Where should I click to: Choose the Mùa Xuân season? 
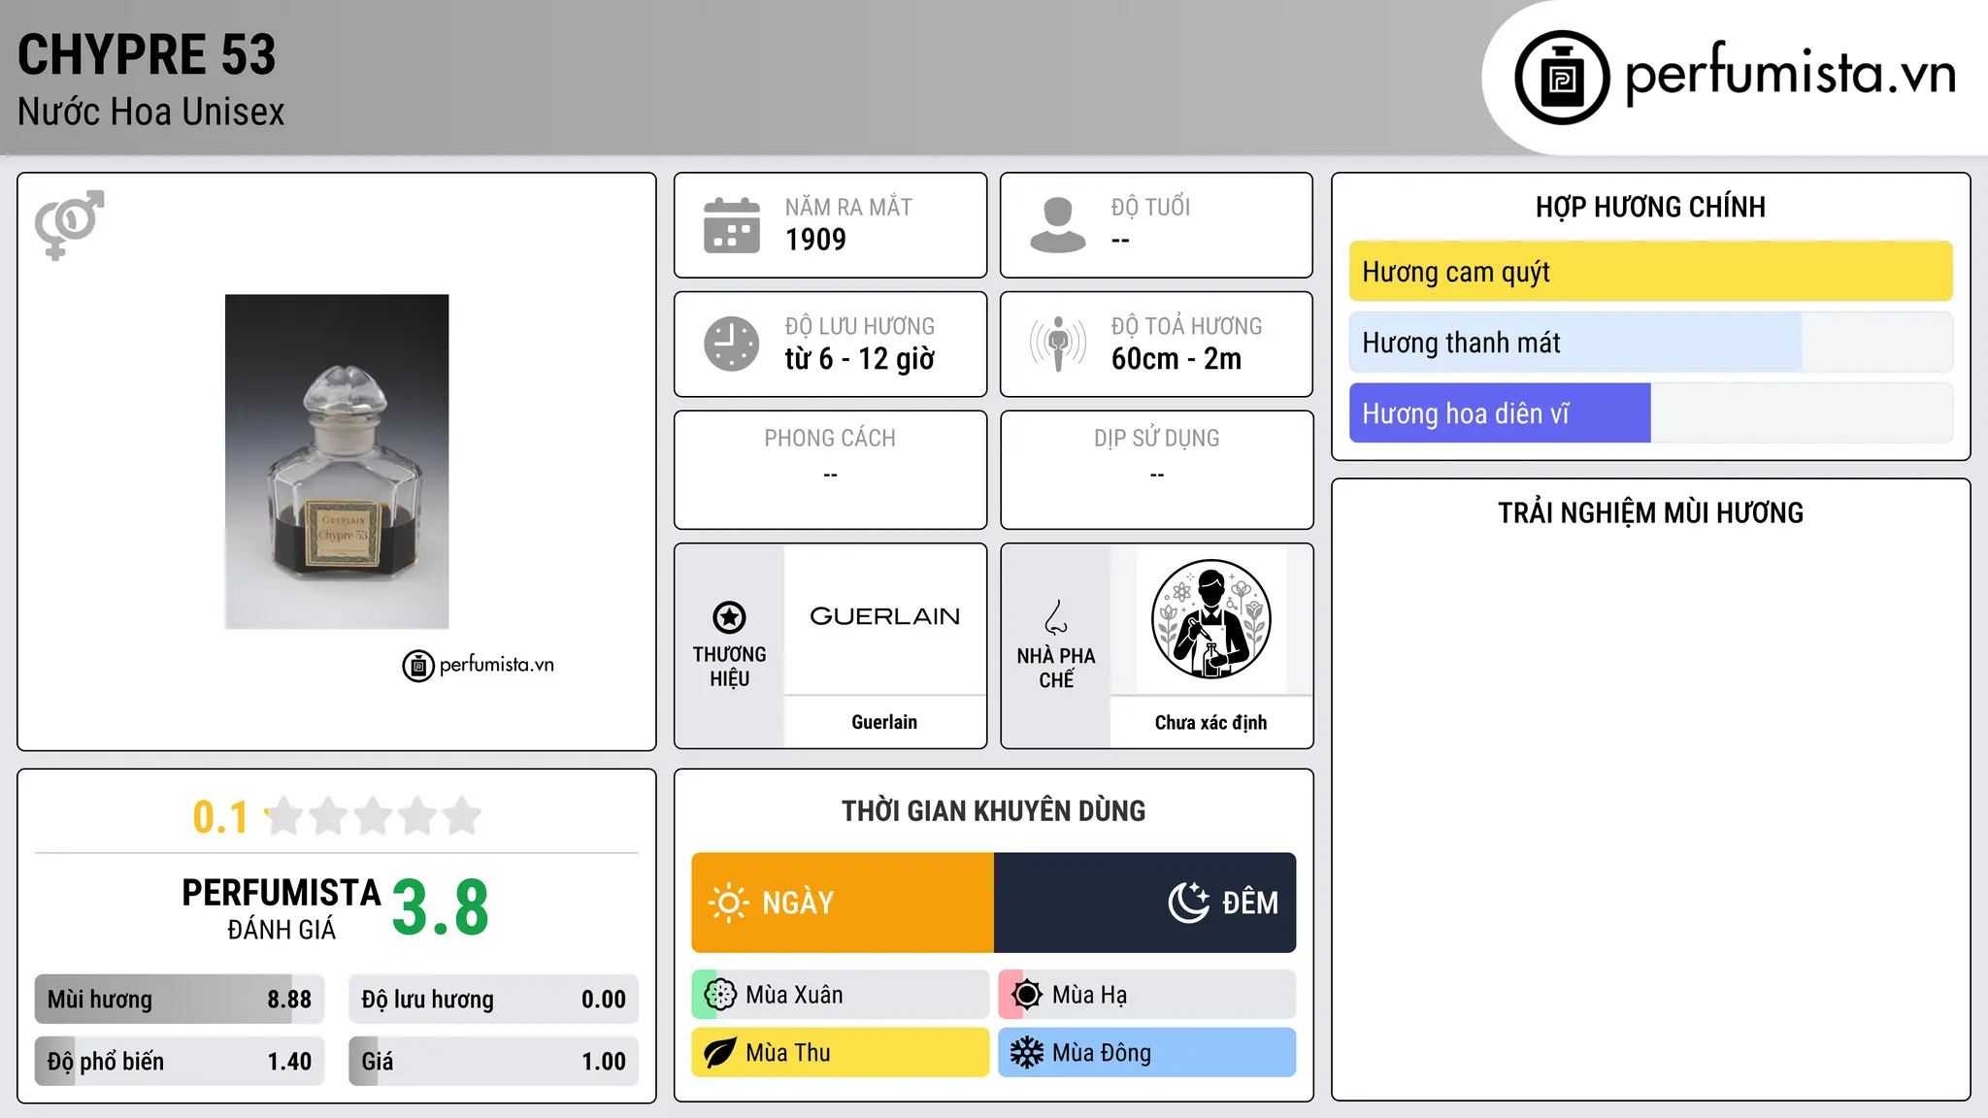841,995
